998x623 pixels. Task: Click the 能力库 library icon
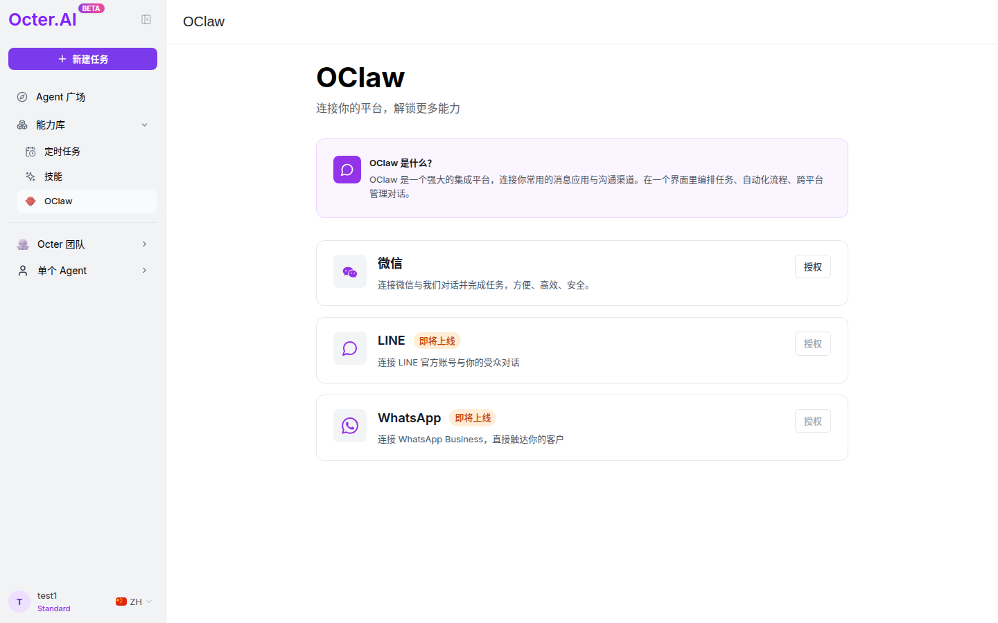point(22,125)
